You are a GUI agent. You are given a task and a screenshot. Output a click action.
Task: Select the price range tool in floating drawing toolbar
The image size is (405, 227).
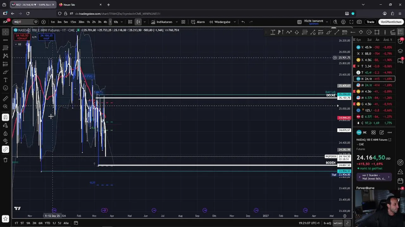pyautogui.click(x=273, y=32)
